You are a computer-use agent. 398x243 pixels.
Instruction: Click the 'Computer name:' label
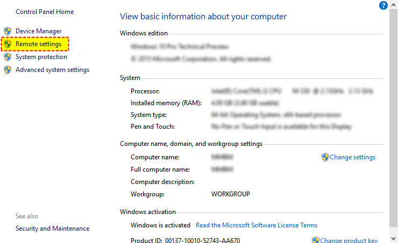pyautogui.click(x=155, y=157)
